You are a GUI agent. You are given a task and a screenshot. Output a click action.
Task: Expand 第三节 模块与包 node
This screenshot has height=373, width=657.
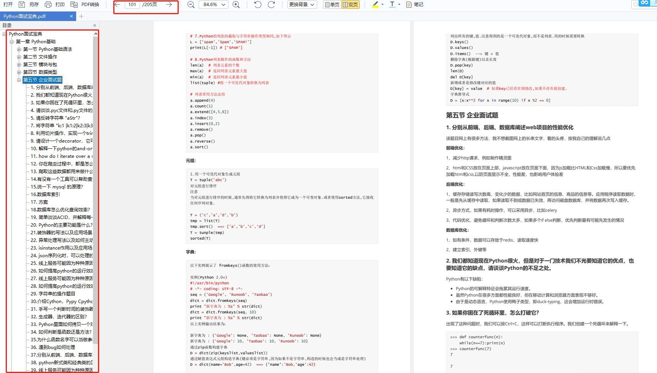pyautogui.click(x=19, y=65)
